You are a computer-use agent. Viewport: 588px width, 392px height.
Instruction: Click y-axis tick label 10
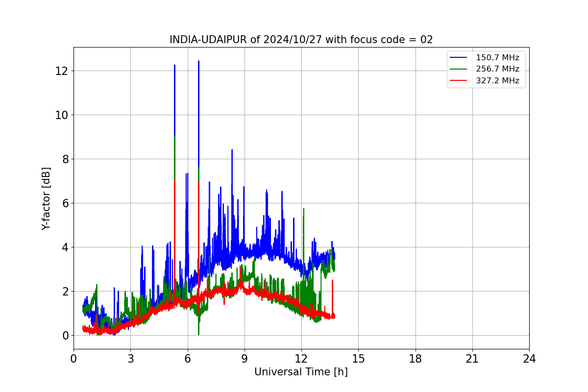(62, 115)
